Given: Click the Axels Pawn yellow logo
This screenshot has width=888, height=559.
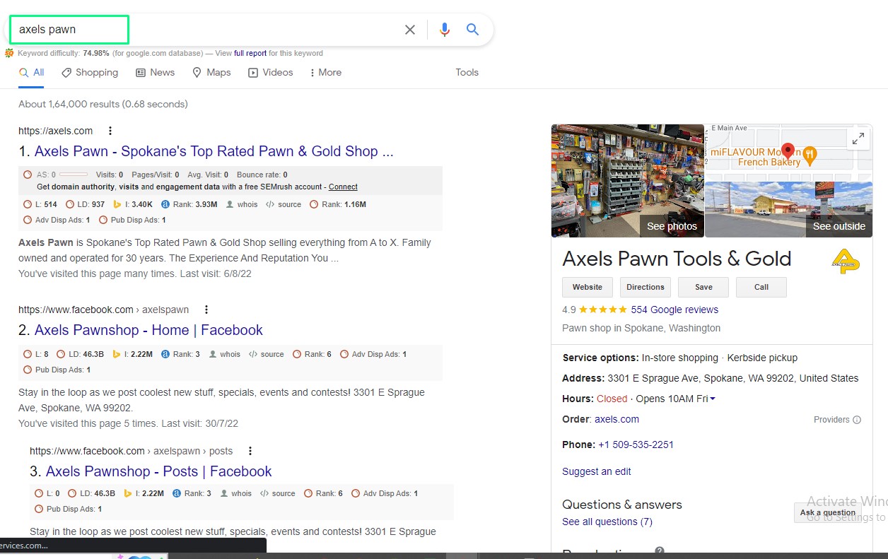Looking at the screenshot, I should tap(845, 261).
